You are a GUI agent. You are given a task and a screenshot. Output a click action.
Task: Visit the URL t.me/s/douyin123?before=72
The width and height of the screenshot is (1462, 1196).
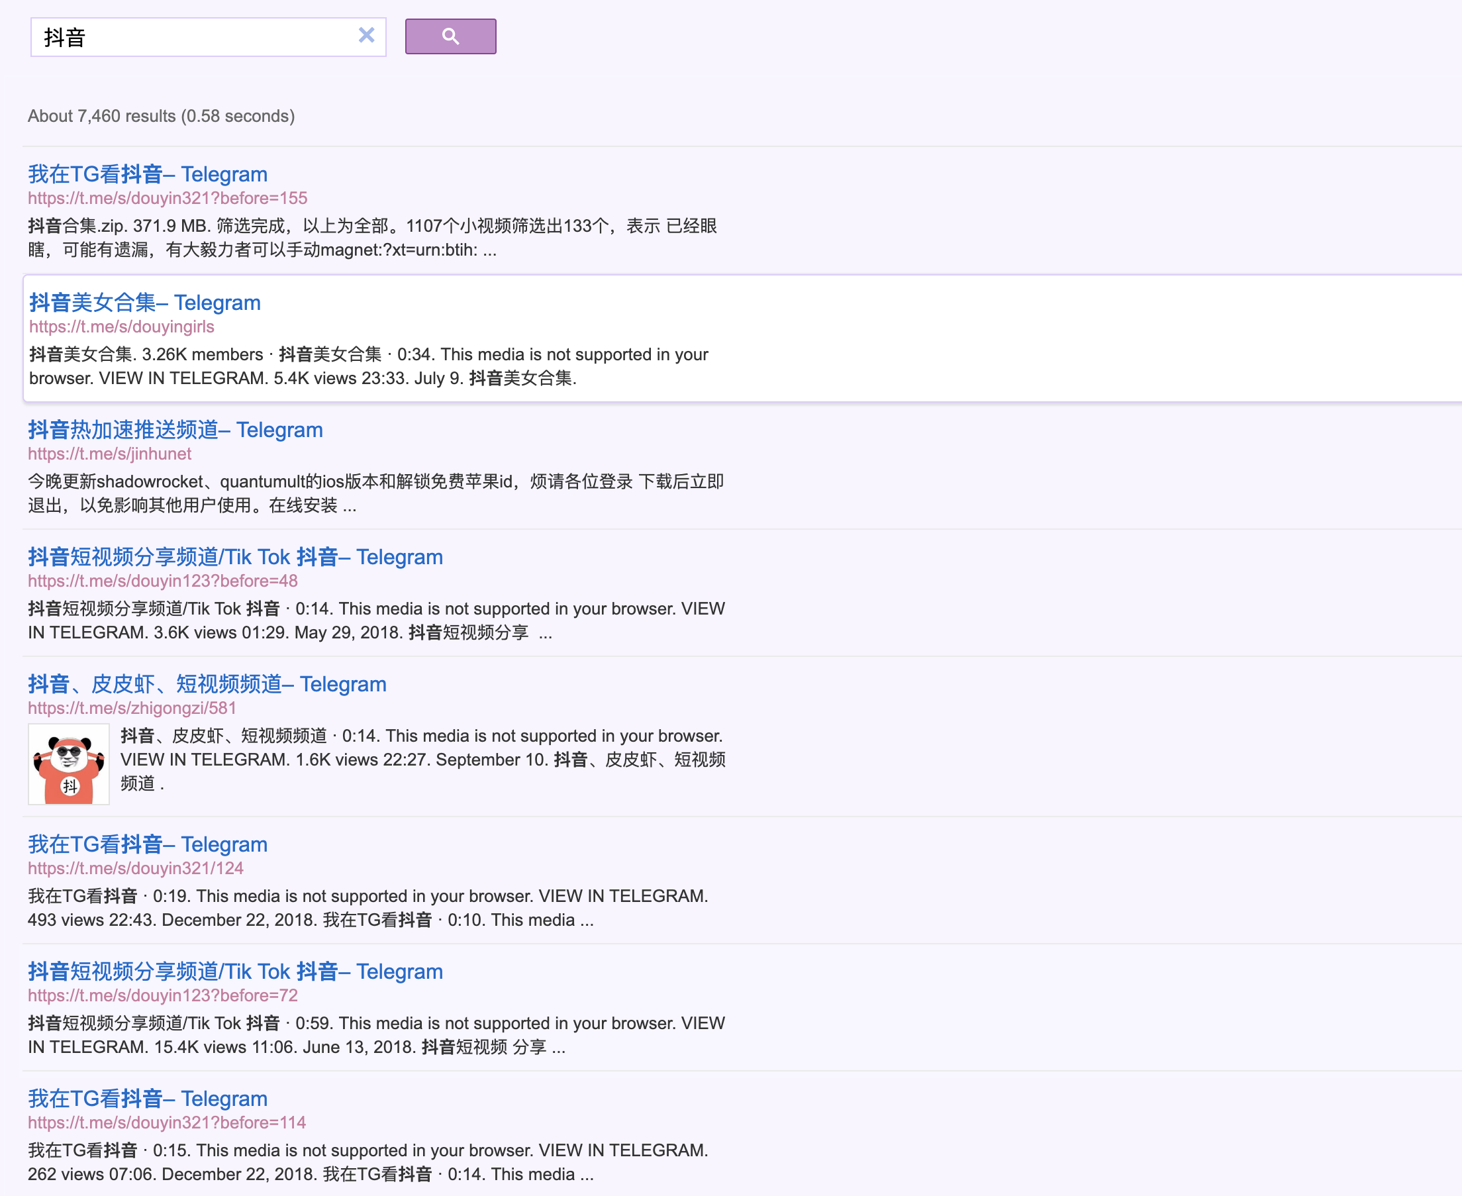[x=162, y=995]
